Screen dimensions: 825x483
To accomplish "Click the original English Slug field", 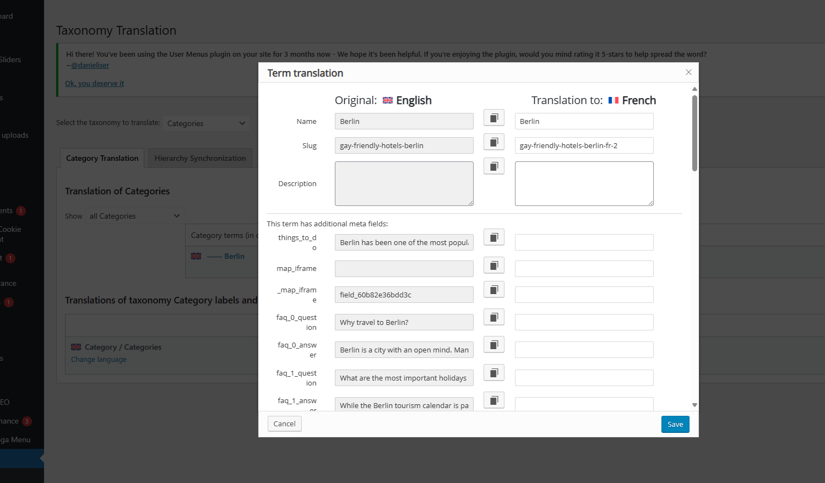I will pos(404,145).
